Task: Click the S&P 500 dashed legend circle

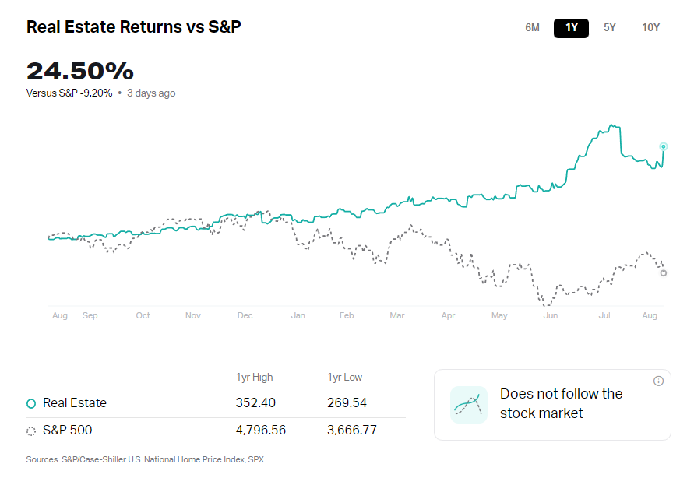Action: coord(31,431)
